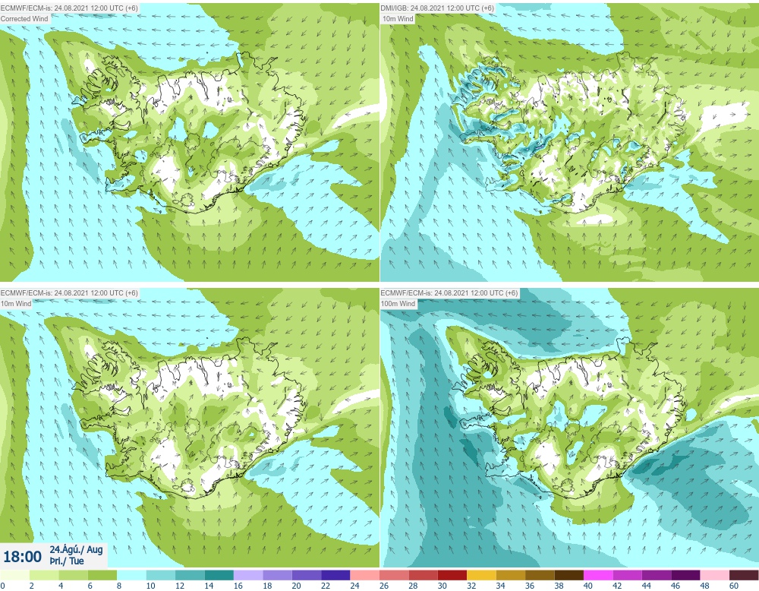Click the 'Corrected Wind' label on top-left map
The image size is (759, 591).
25,18
